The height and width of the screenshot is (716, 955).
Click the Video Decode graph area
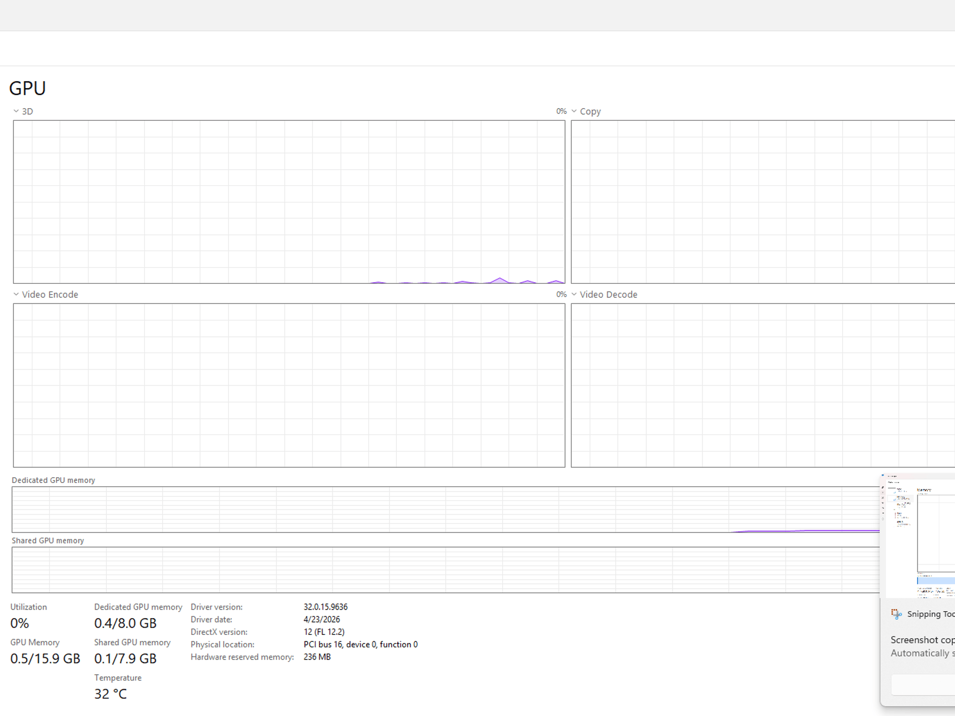click(x=763, y=385)
